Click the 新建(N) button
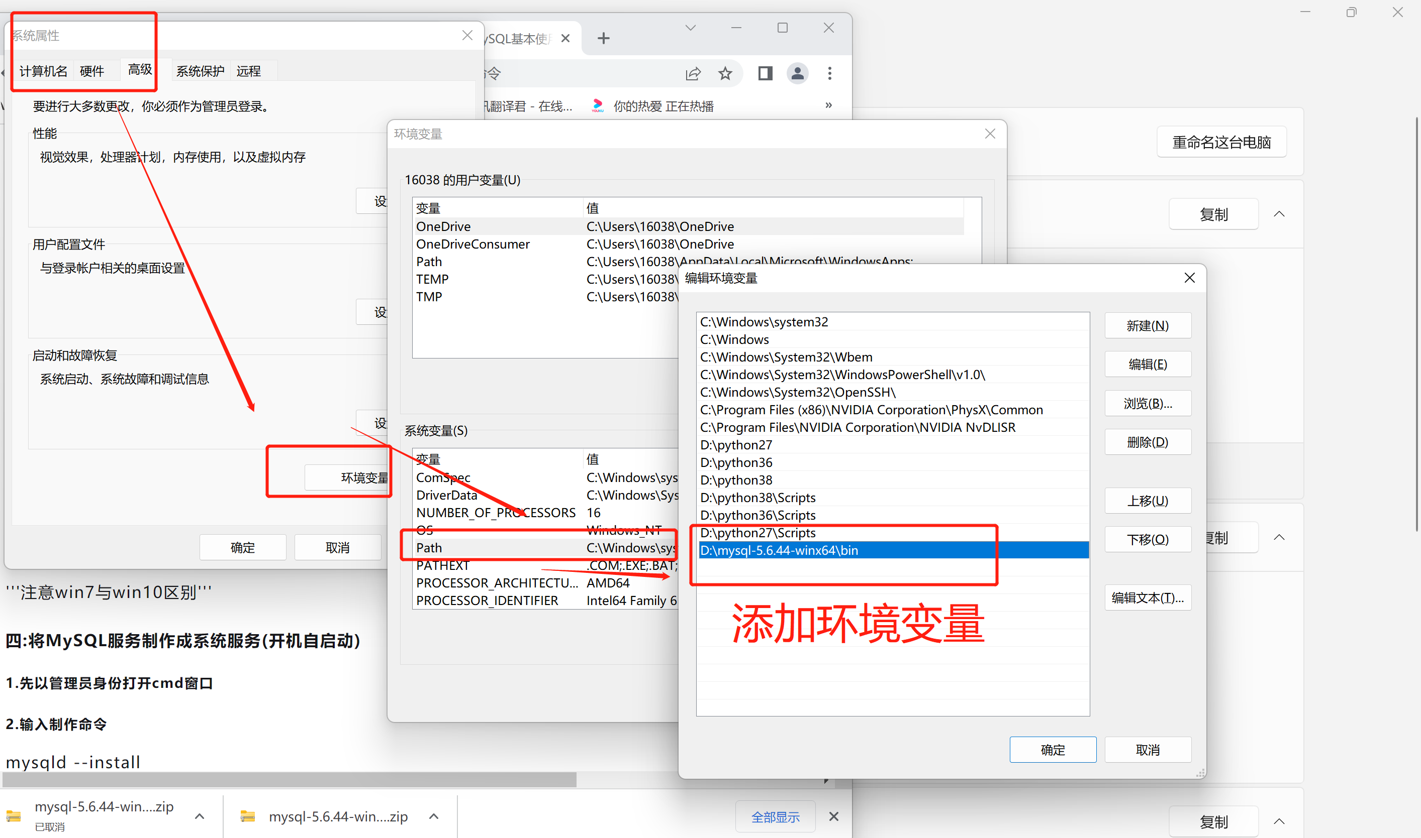1421x838 pixels. [x=1148, y=326]
